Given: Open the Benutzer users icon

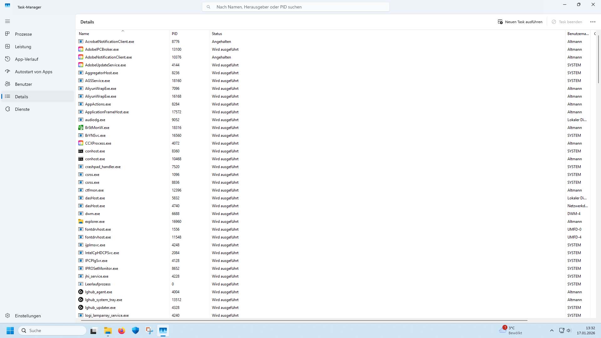Looking at the screenshot, I should 8,84.
